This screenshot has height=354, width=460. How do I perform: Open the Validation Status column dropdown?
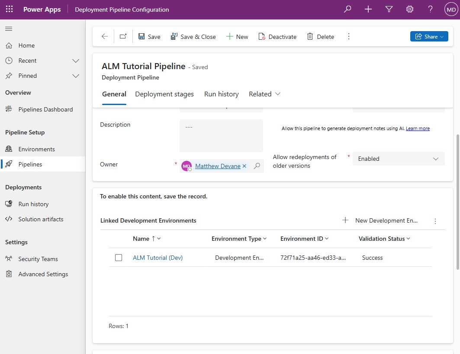click(406, 239)
